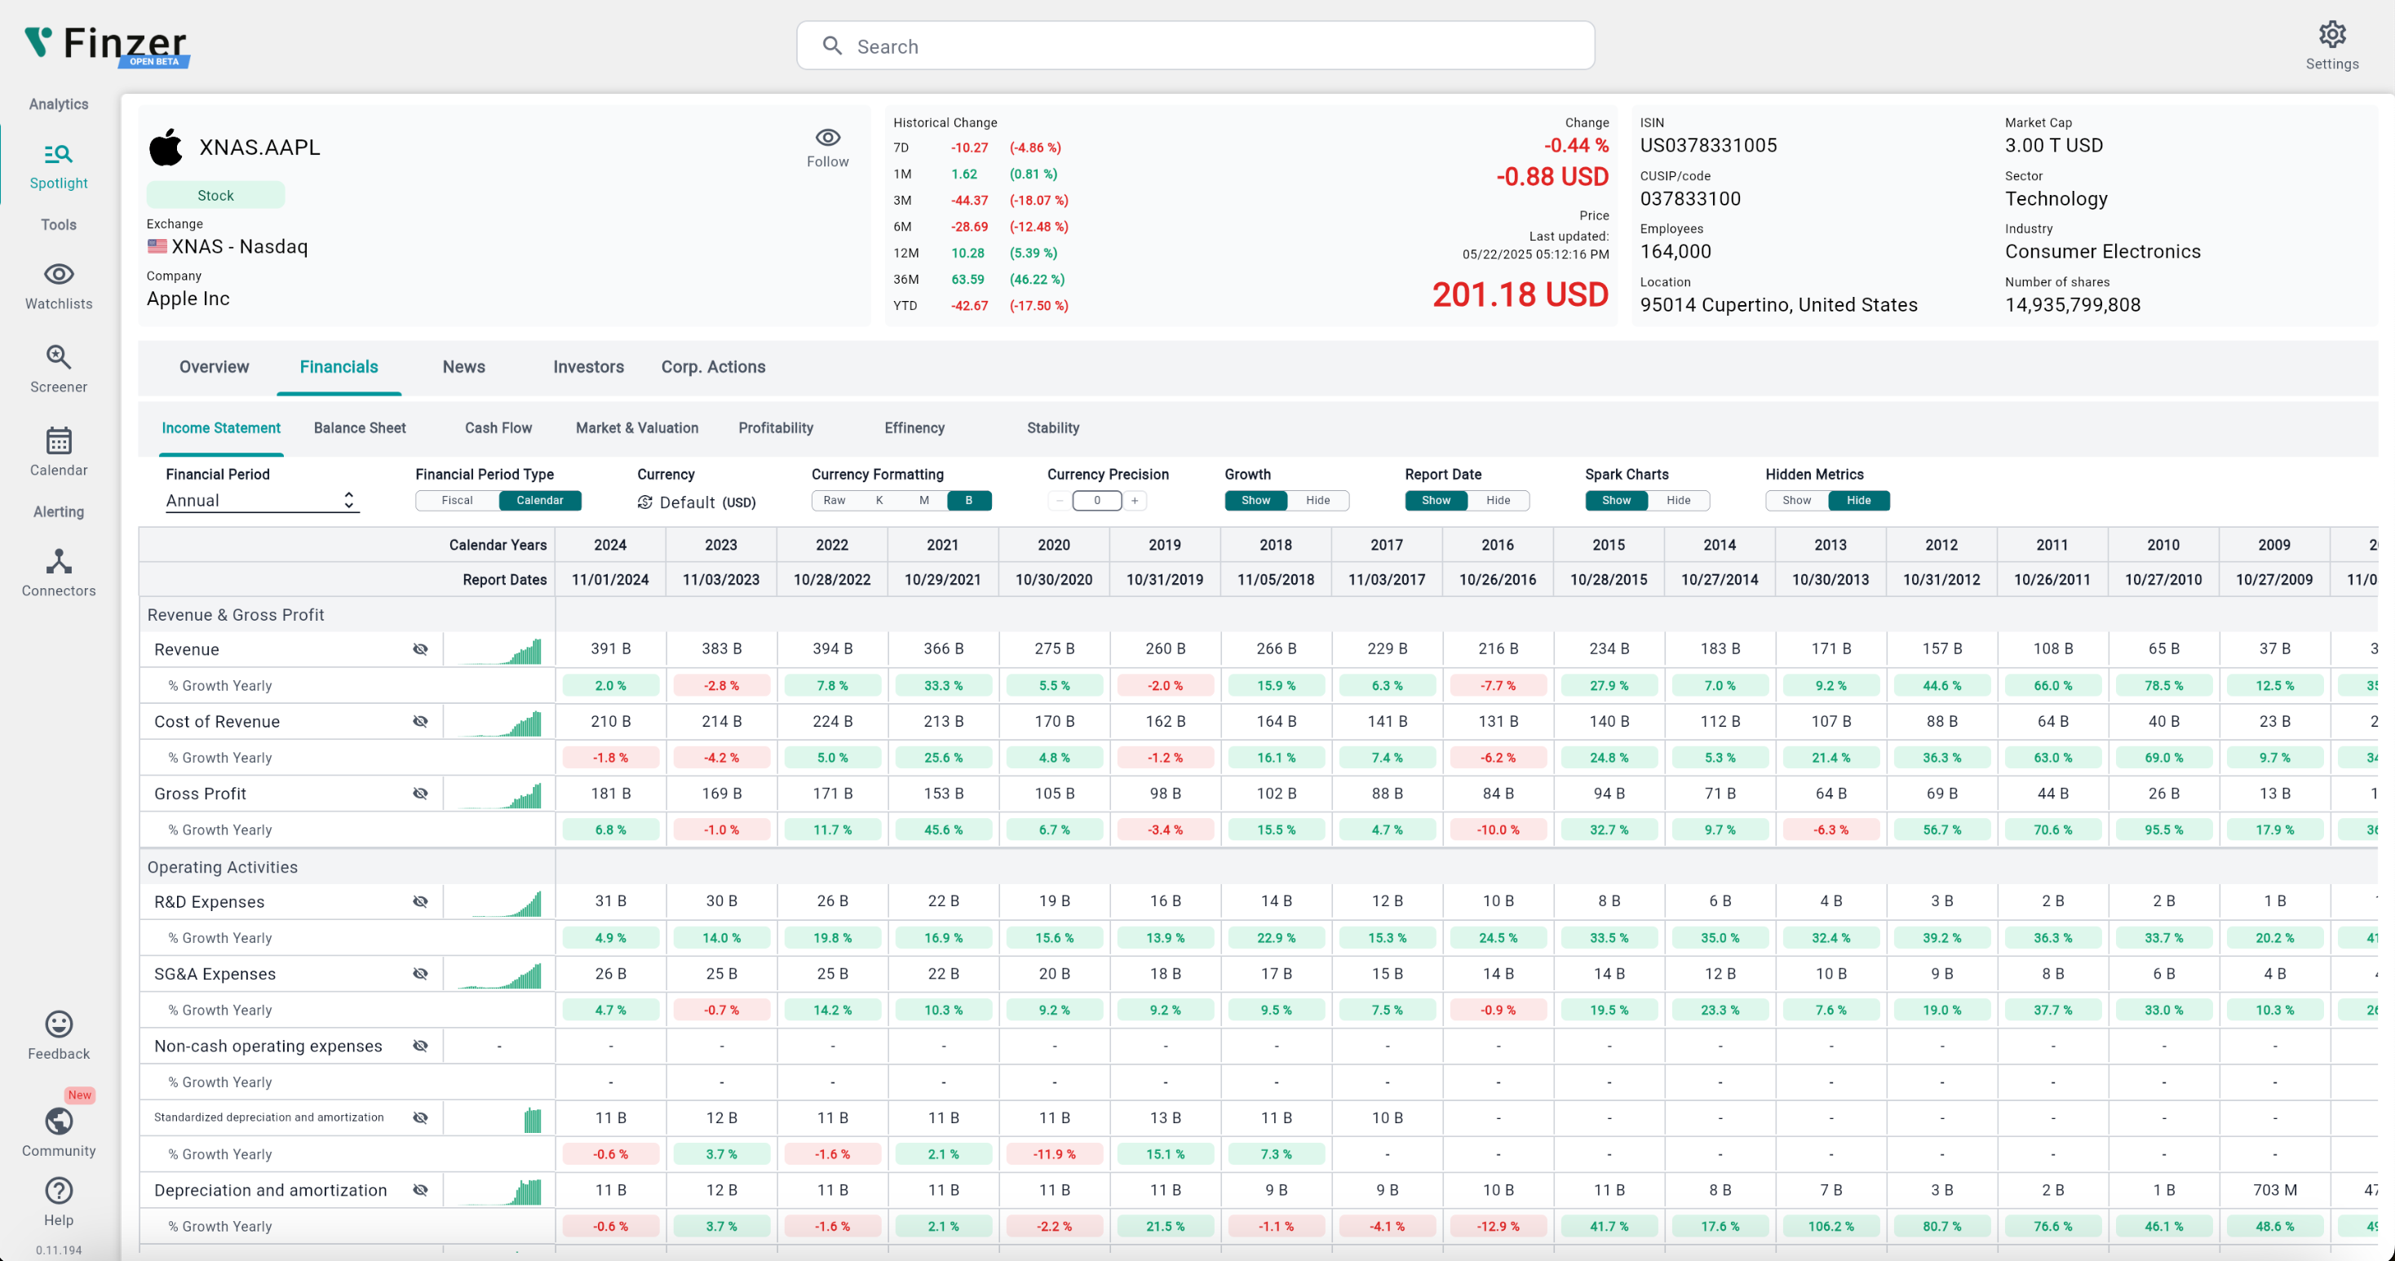Click the Default (USD) currency selector
Viewport: 2395px width, 1261px height.
point(697,502)
